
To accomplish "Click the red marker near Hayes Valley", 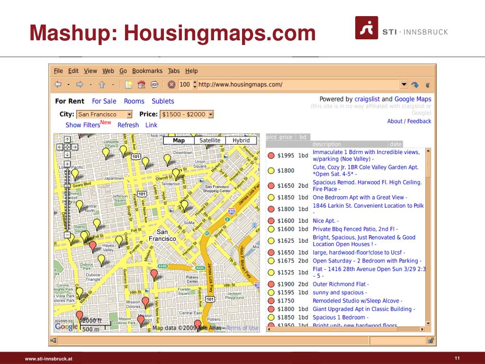I will click(x=92, y=246).
